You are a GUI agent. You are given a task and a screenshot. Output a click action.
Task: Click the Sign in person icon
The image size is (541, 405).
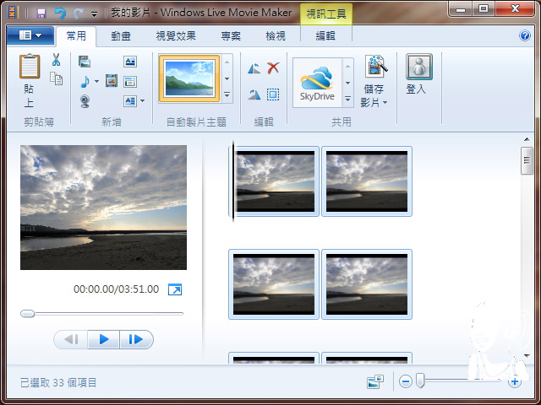tap(419, 67)
